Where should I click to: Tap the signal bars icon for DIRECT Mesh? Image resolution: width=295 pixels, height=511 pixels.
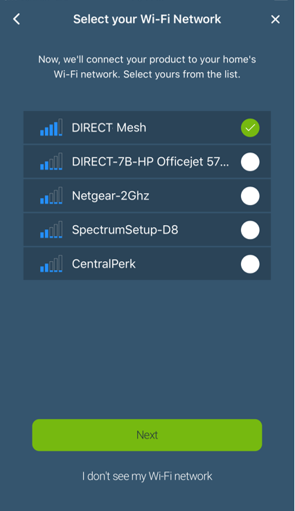tap(51, 127)
